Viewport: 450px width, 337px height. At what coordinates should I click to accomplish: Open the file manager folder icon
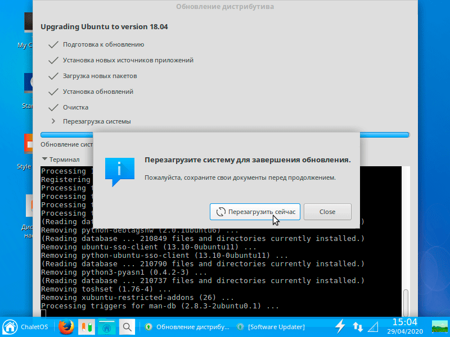pos(106,327)
